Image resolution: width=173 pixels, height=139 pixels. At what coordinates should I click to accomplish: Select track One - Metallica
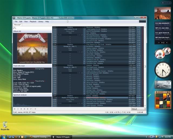coord(91,33)
